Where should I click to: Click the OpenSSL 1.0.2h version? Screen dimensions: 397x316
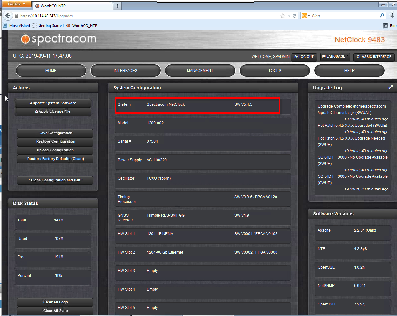click(359, 267)
